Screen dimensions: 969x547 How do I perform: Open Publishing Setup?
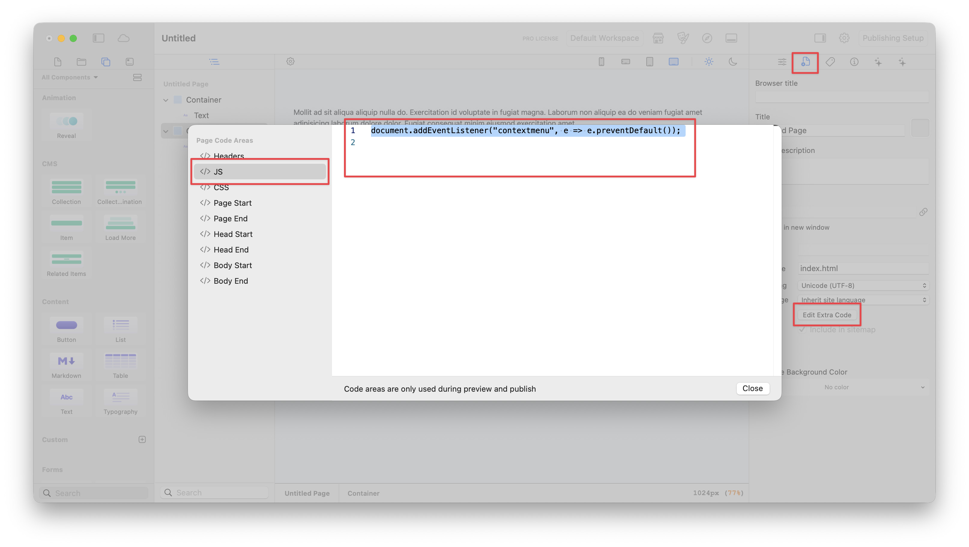893,38
